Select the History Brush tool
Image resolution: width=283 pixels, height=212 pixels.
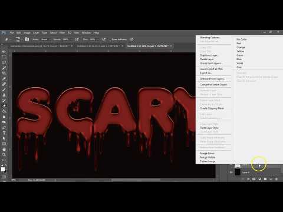4,100
